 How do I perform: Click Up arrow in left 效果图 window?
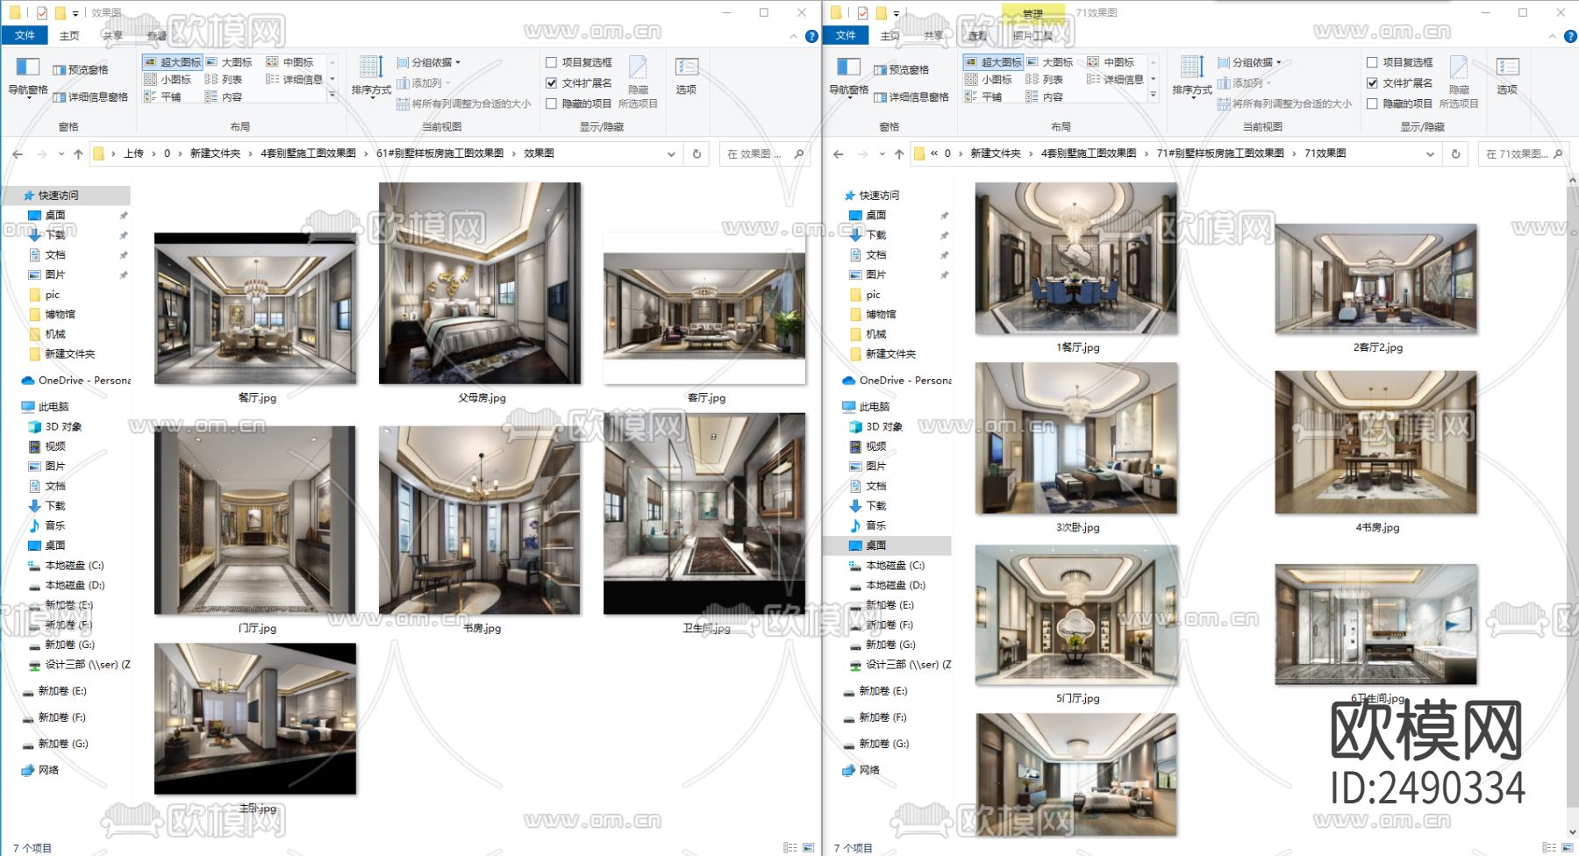(78, 153)
